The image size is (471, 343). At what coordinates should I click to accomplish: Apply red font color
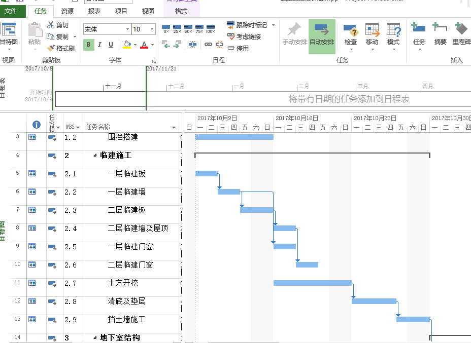(144, 45)
